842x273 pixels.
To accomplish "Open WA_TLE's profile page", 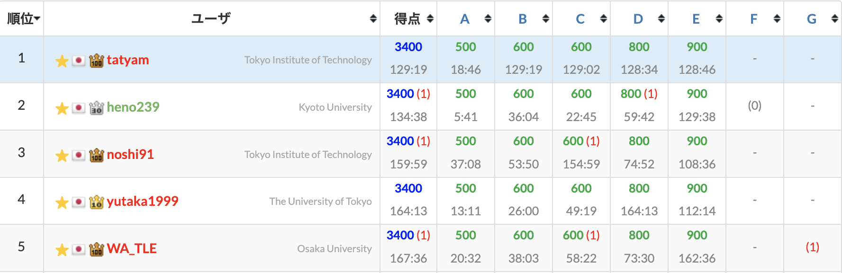I will 132,249.
